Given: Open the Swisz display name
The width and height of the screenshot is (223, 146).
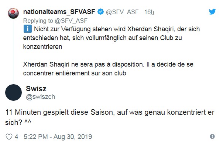Looking at the screenshot, I should click(36, 89).
